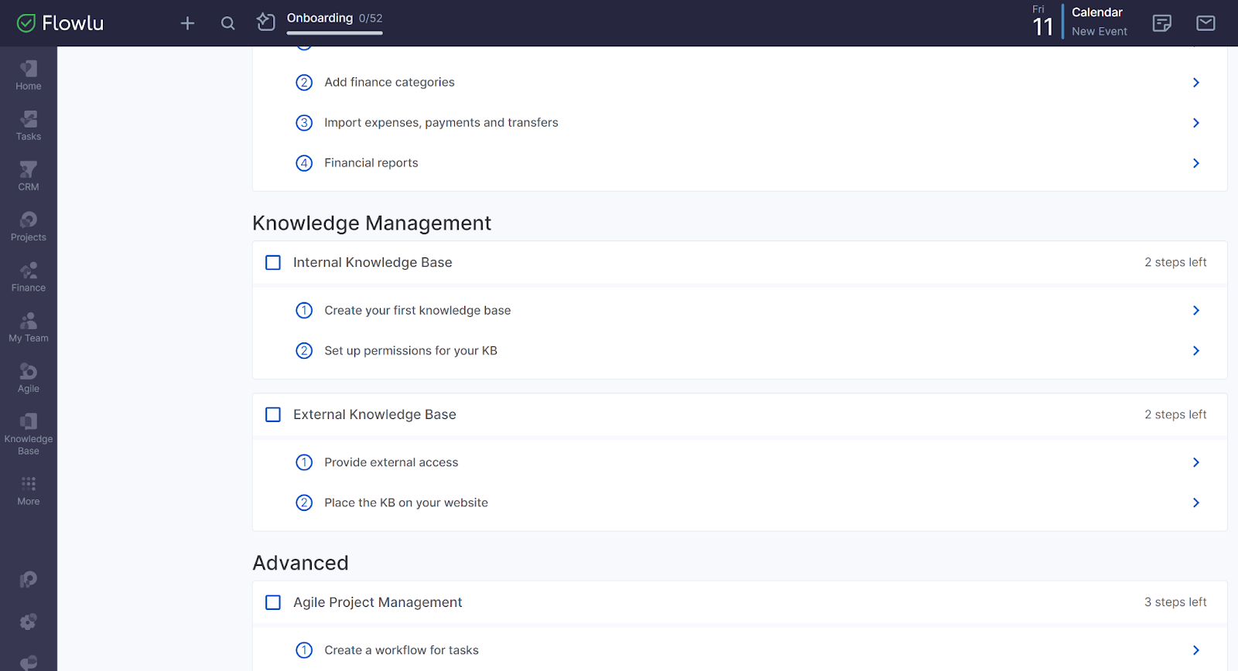Check the Internal Knowledge Base checkbox

(273, 263)
